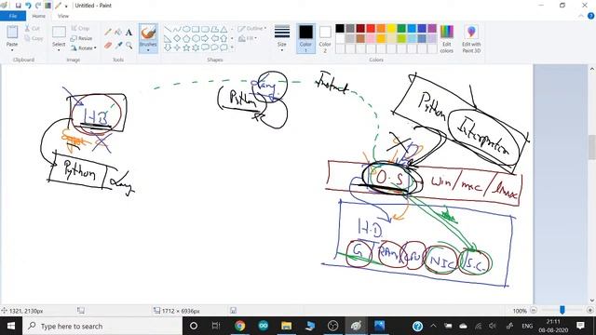Click the Resize button
The height and width of the screenshot is (335, 596).
click(81, 38)
